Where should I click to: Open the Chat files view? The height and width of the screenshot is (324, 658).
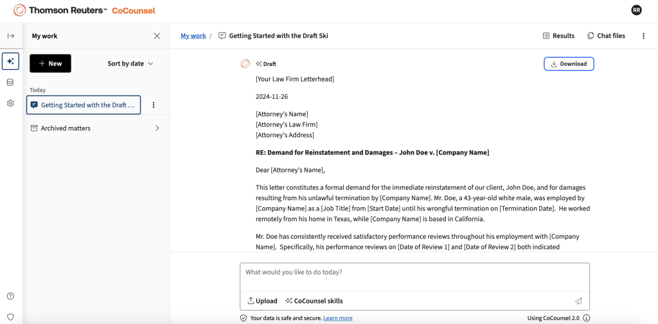coord(606,36)
